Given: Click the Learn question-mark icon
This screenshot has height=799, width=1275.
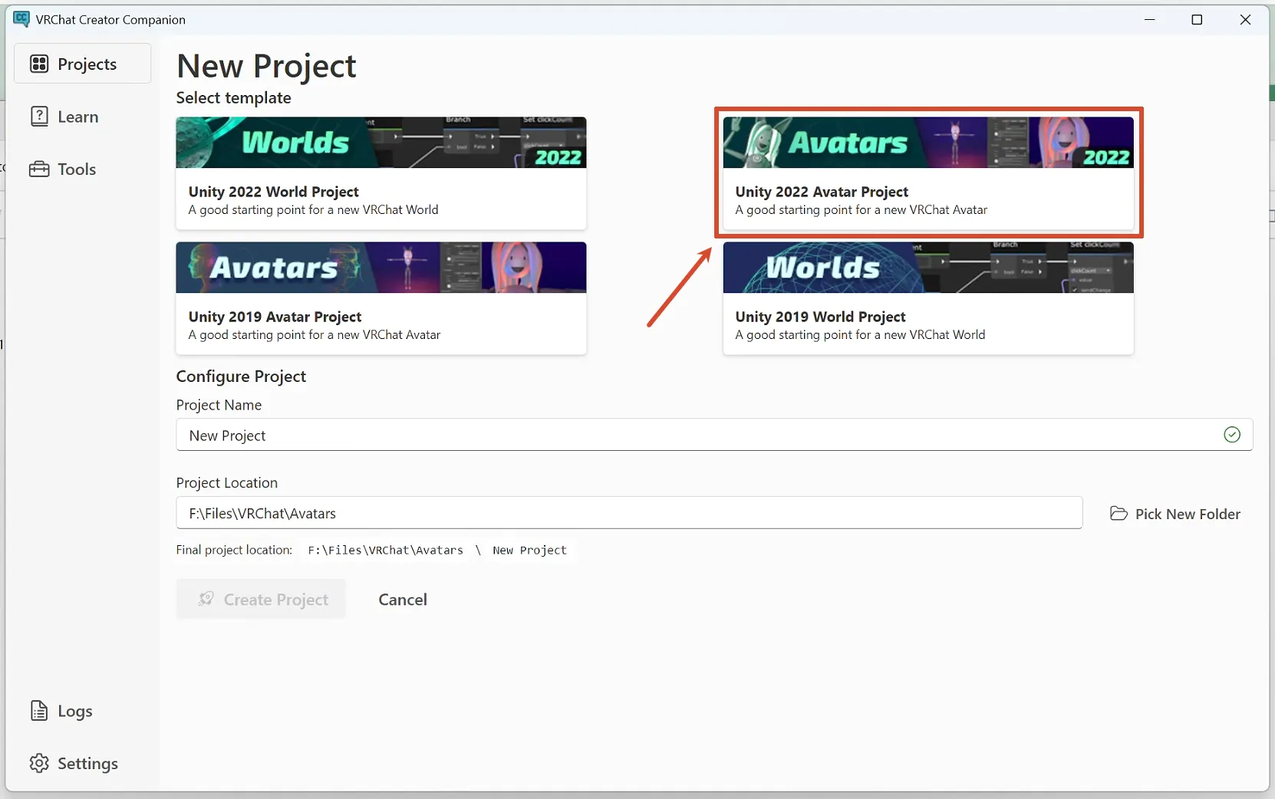Looking at the screenshot, I should pyautogui.click(x=39, y=117).
